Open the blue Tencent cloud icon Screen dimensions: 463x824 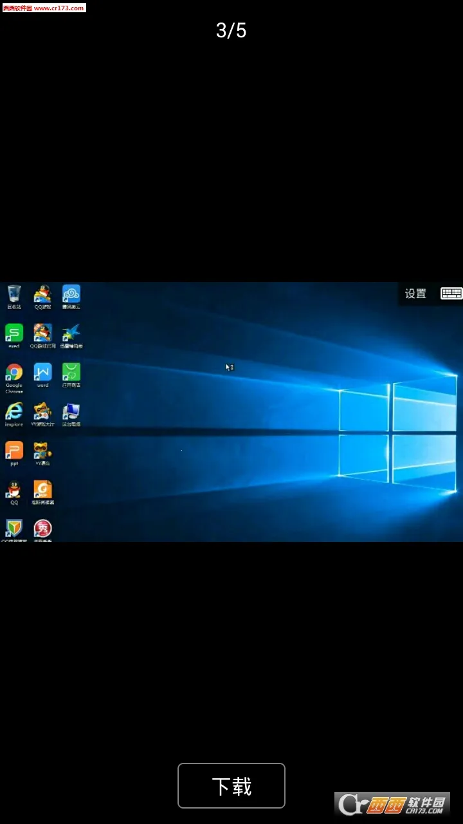[71, 295]
